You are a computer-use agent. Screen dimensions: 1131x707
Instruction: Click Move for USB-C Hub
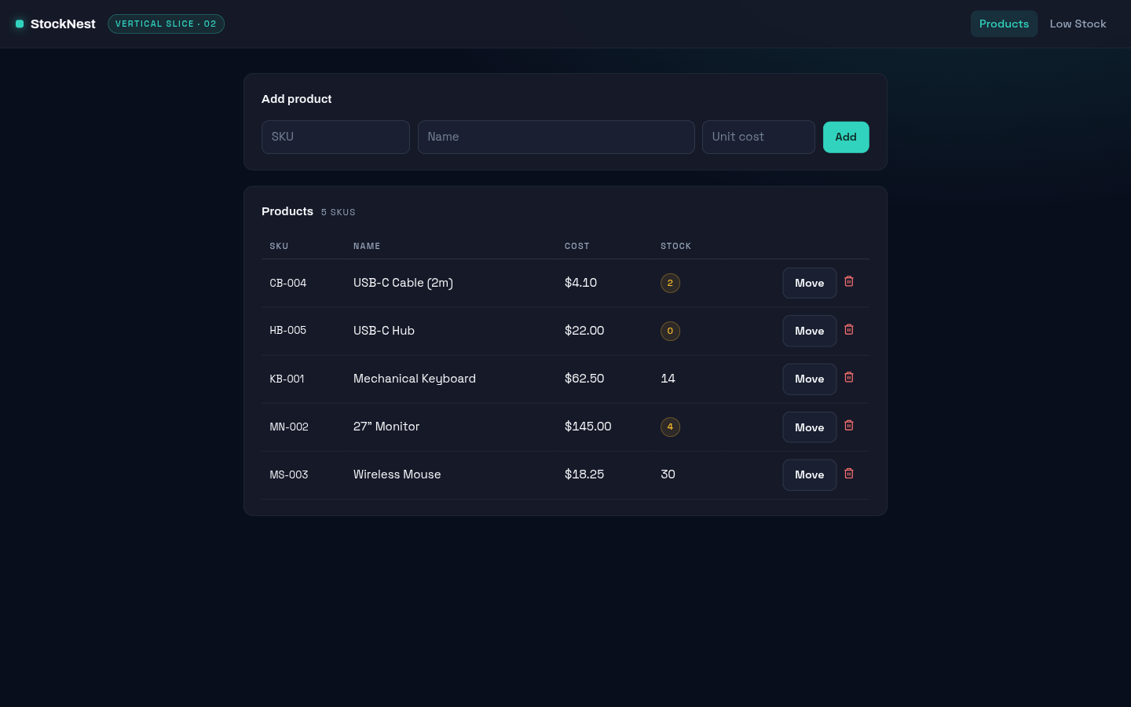(809, 331)
